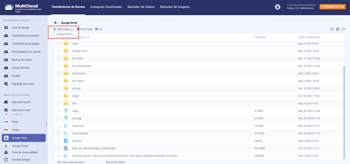The height and width of the screenshot is (164, 350).
Task: Choose Upload Remoto from dropdown menu
Action: 65,34
